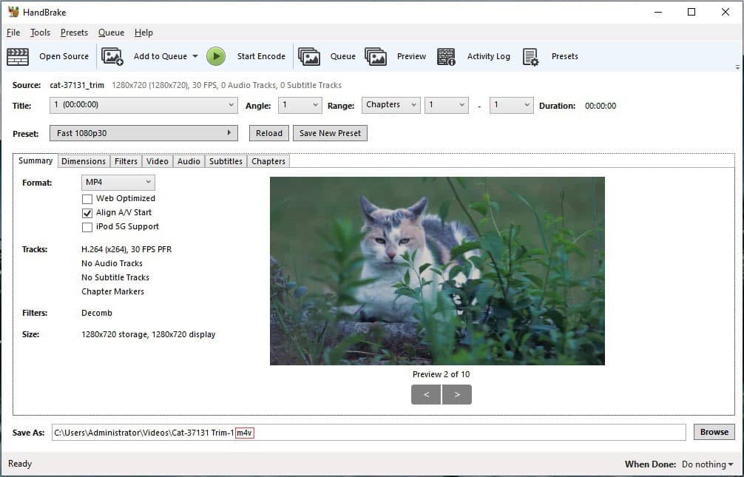This screenshot has width=744, height=477.
Task: Show next preview image with > button
Action: click(457, 394)
